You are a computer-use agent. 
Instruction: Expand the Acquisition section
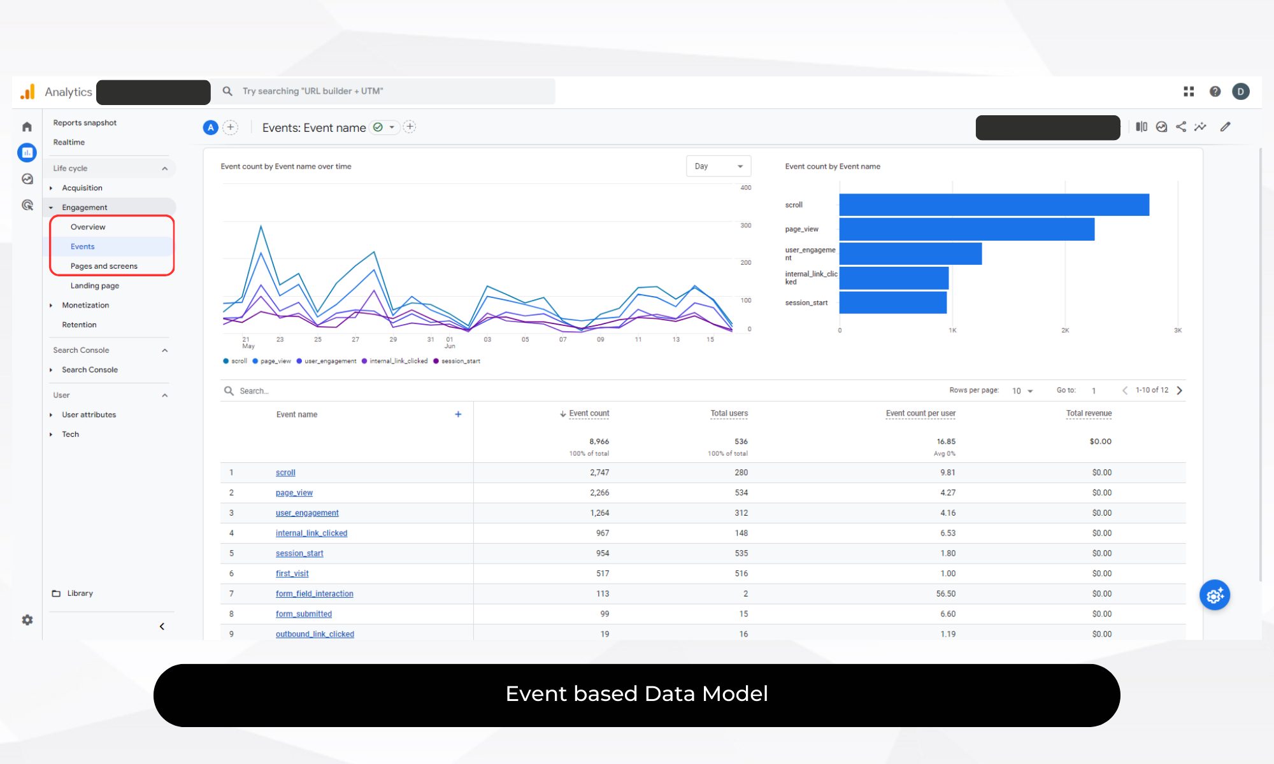coord(82,188)
